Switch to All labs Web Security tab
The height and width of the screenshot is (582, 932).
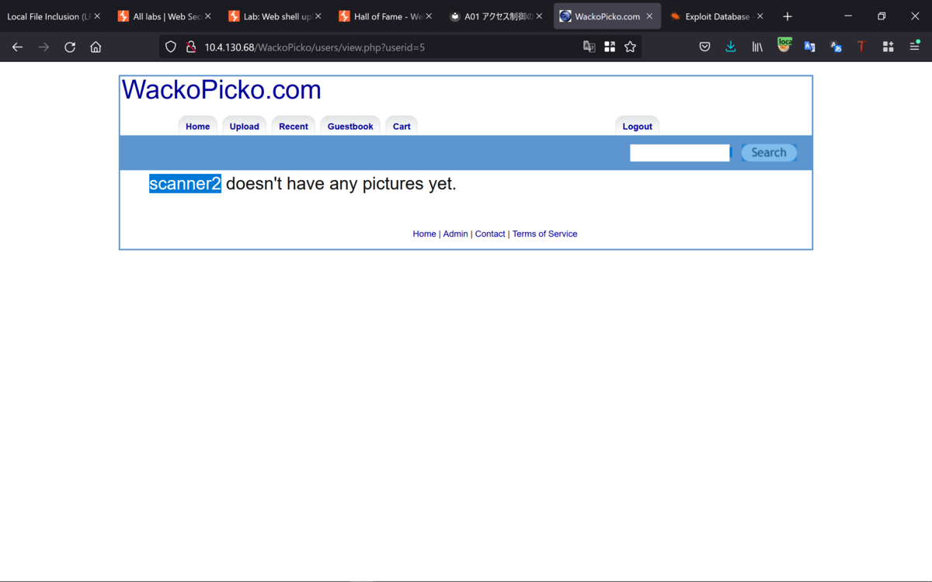tap(160, 16)
